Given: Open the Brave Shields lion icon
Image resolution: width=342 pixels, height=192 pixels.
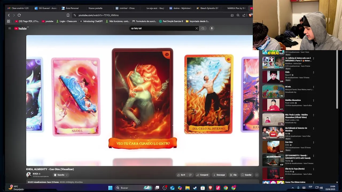Looking at the screenshot, I should 250,15.
